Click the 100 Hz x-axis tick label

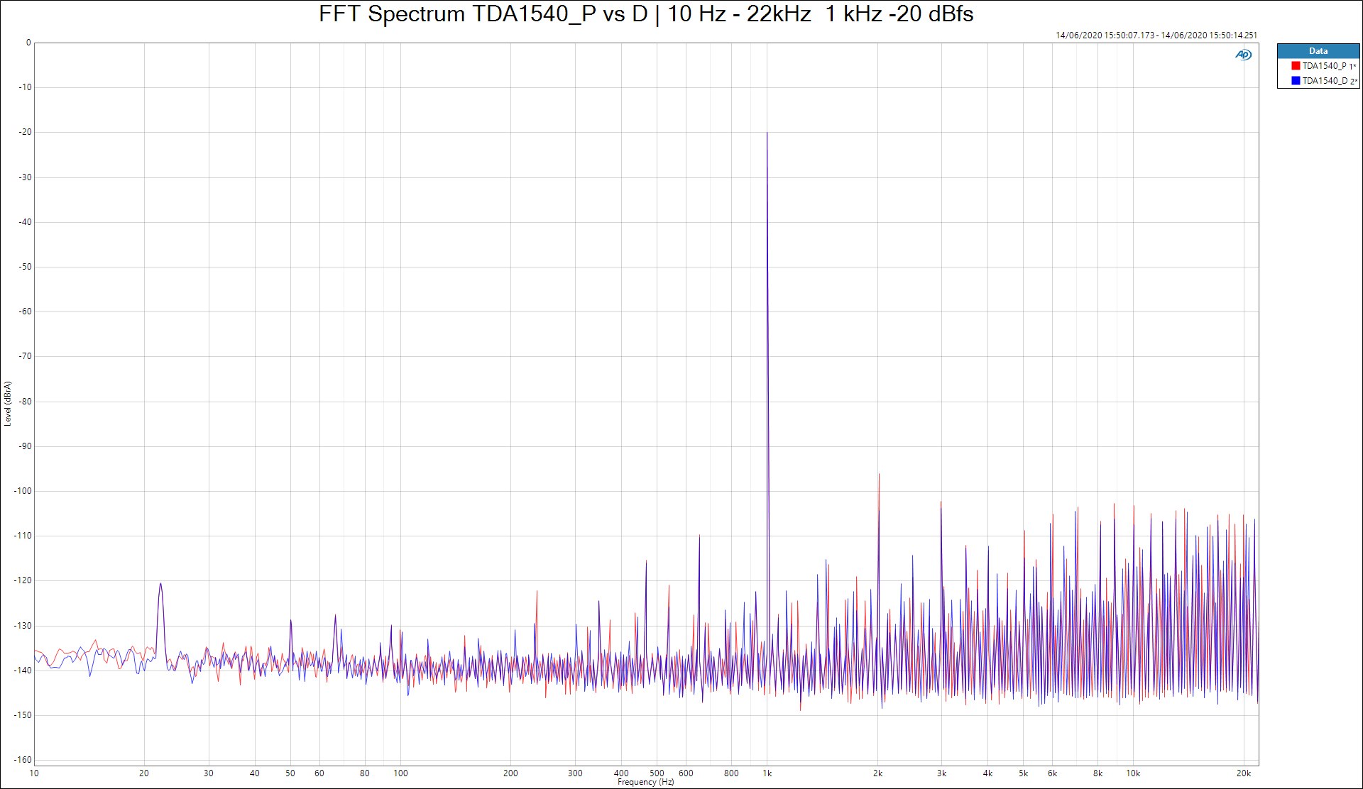coord(400,773)
